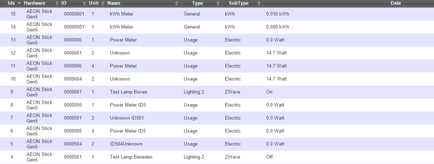
Task: Click the SubType column sort arrows
Action: click(259, 3)
